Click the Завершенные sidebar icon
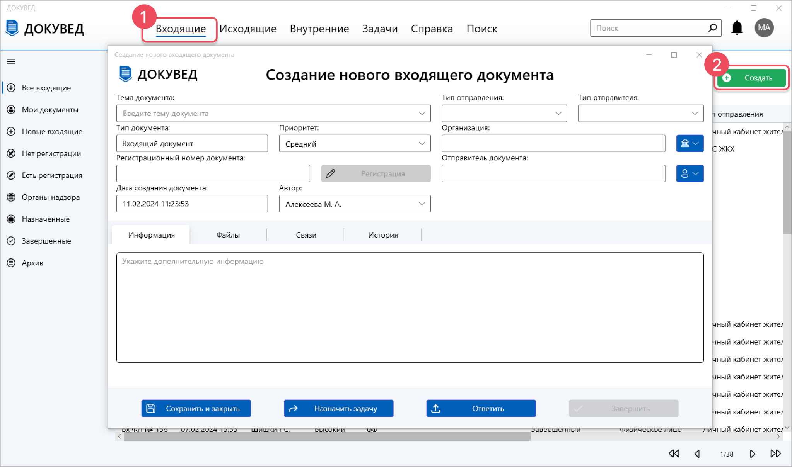The image size is (792, 467). (11, 241)
